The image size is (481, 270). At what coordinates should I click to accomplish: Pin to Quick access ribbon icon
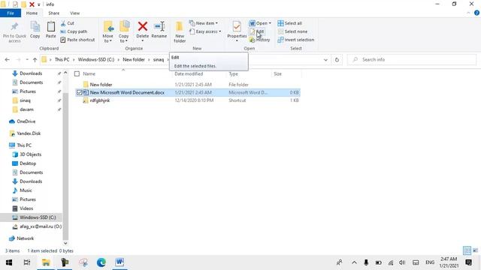[14, 31]
